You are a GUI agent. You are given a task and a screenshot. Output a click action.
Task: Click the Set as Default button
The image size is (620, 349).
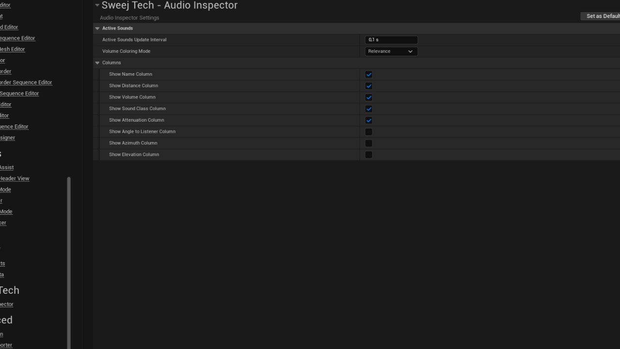coord(601,16)
